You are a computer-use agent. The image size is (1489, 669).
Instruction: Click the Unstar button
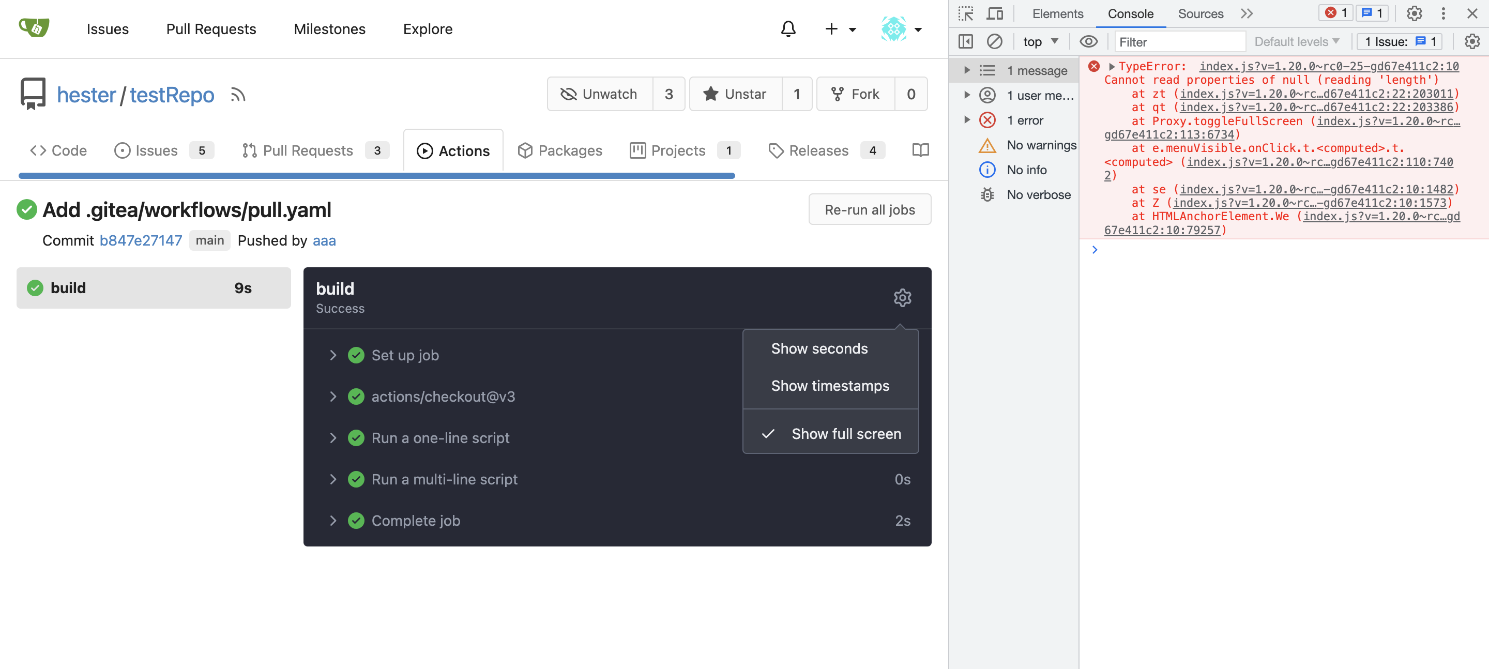[736, 94]
